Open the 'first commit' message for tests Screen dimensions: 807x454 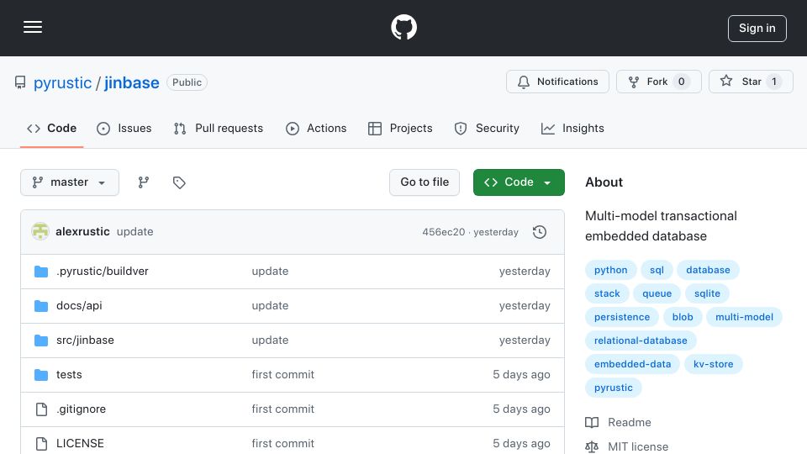pos(283,375)
